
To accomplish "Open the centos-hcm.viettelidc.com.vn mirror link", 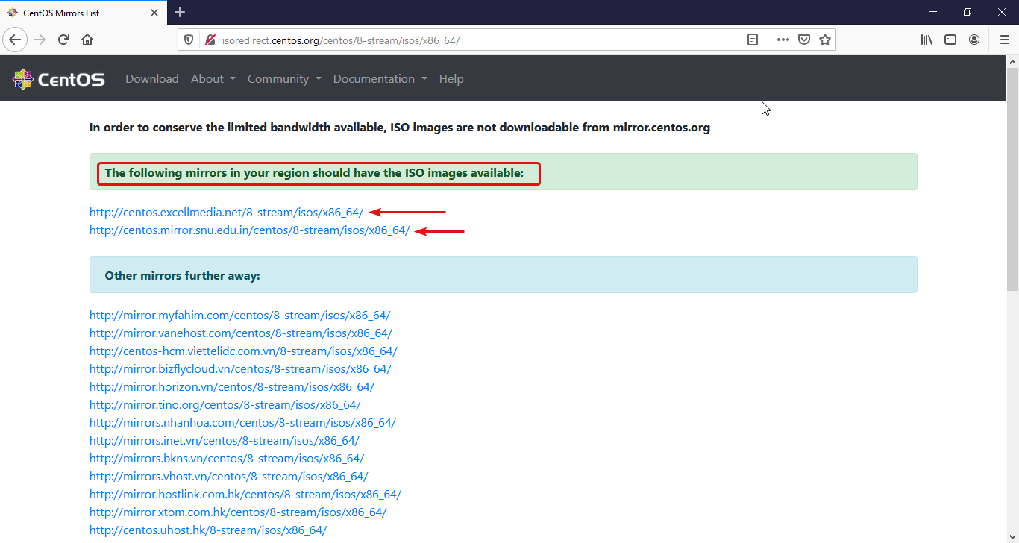I will tap(243, 351).
